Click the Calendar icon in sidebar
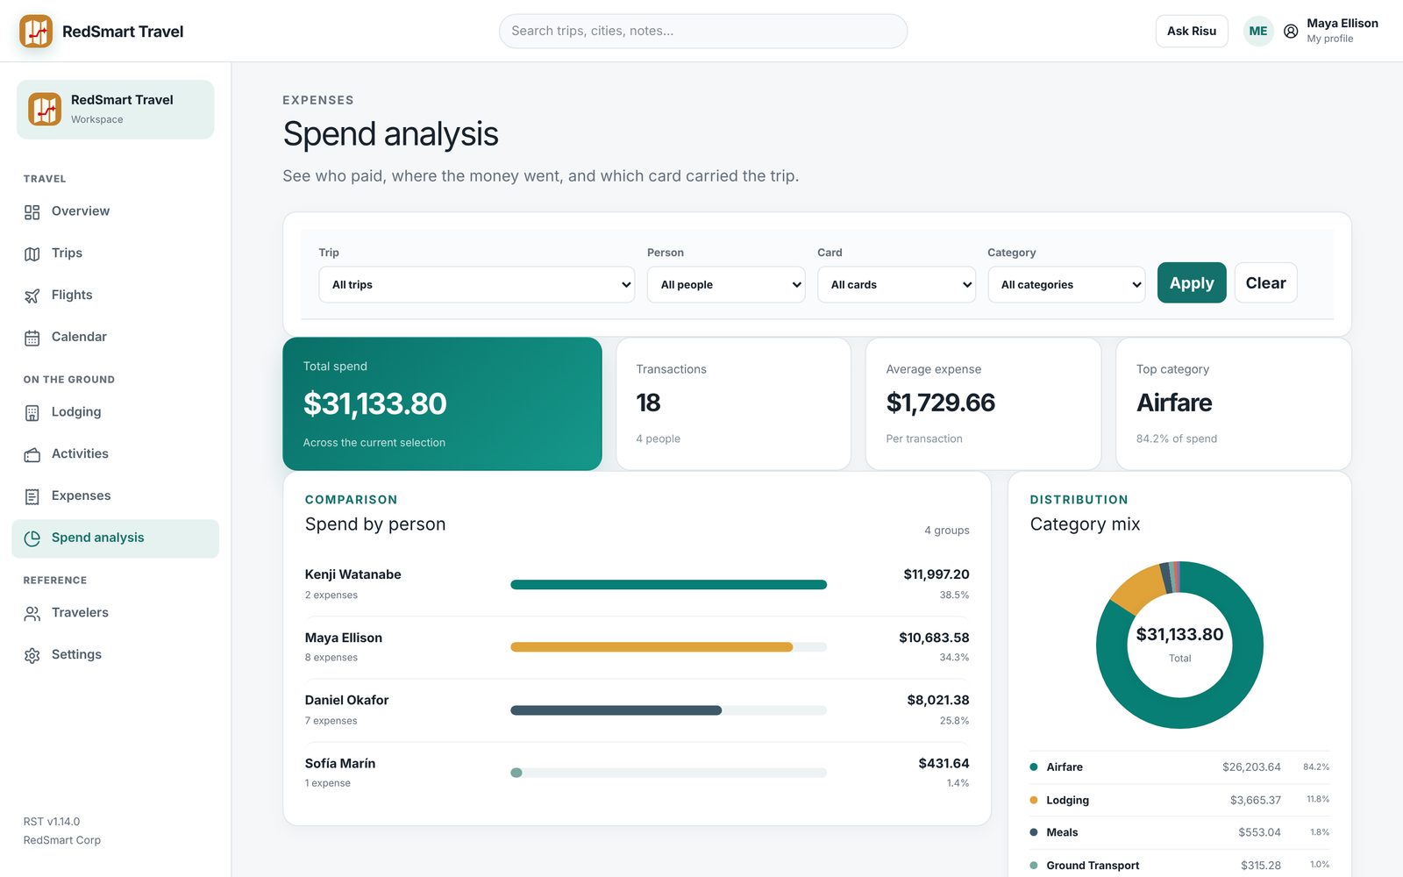 pos(32,338)
